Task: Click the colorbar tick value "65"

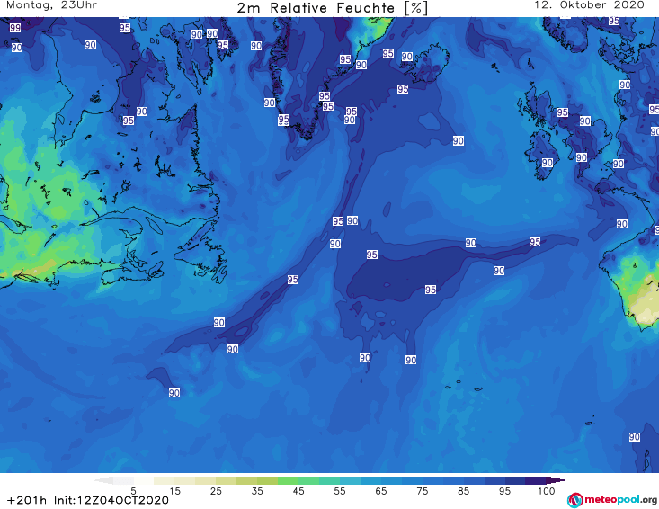Action: point(381,490)
